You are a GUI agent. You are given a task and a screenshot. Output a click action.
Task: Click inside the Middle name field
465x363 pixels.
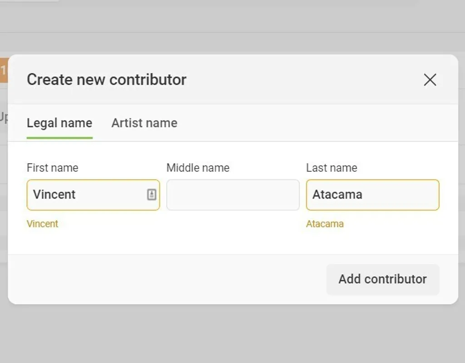(232, 195)
